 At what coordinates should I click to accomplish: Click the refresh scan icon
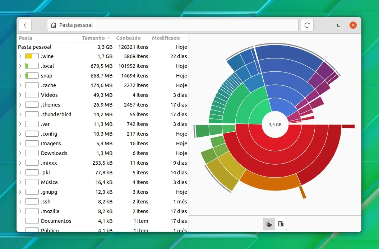(307, 25)
